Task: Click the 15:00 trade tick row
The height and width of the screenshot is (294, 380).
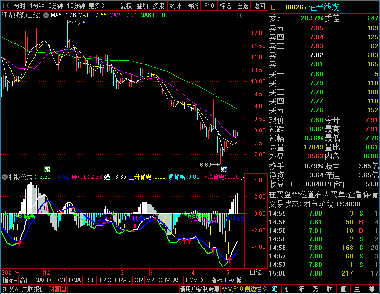Action: (x=324, y=274)
